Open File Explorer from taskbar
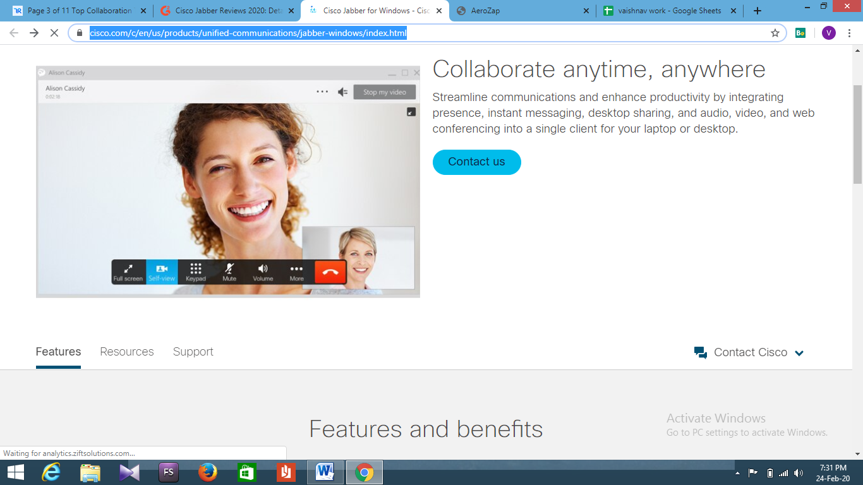863x485 pixels. [x=90, y=472]
